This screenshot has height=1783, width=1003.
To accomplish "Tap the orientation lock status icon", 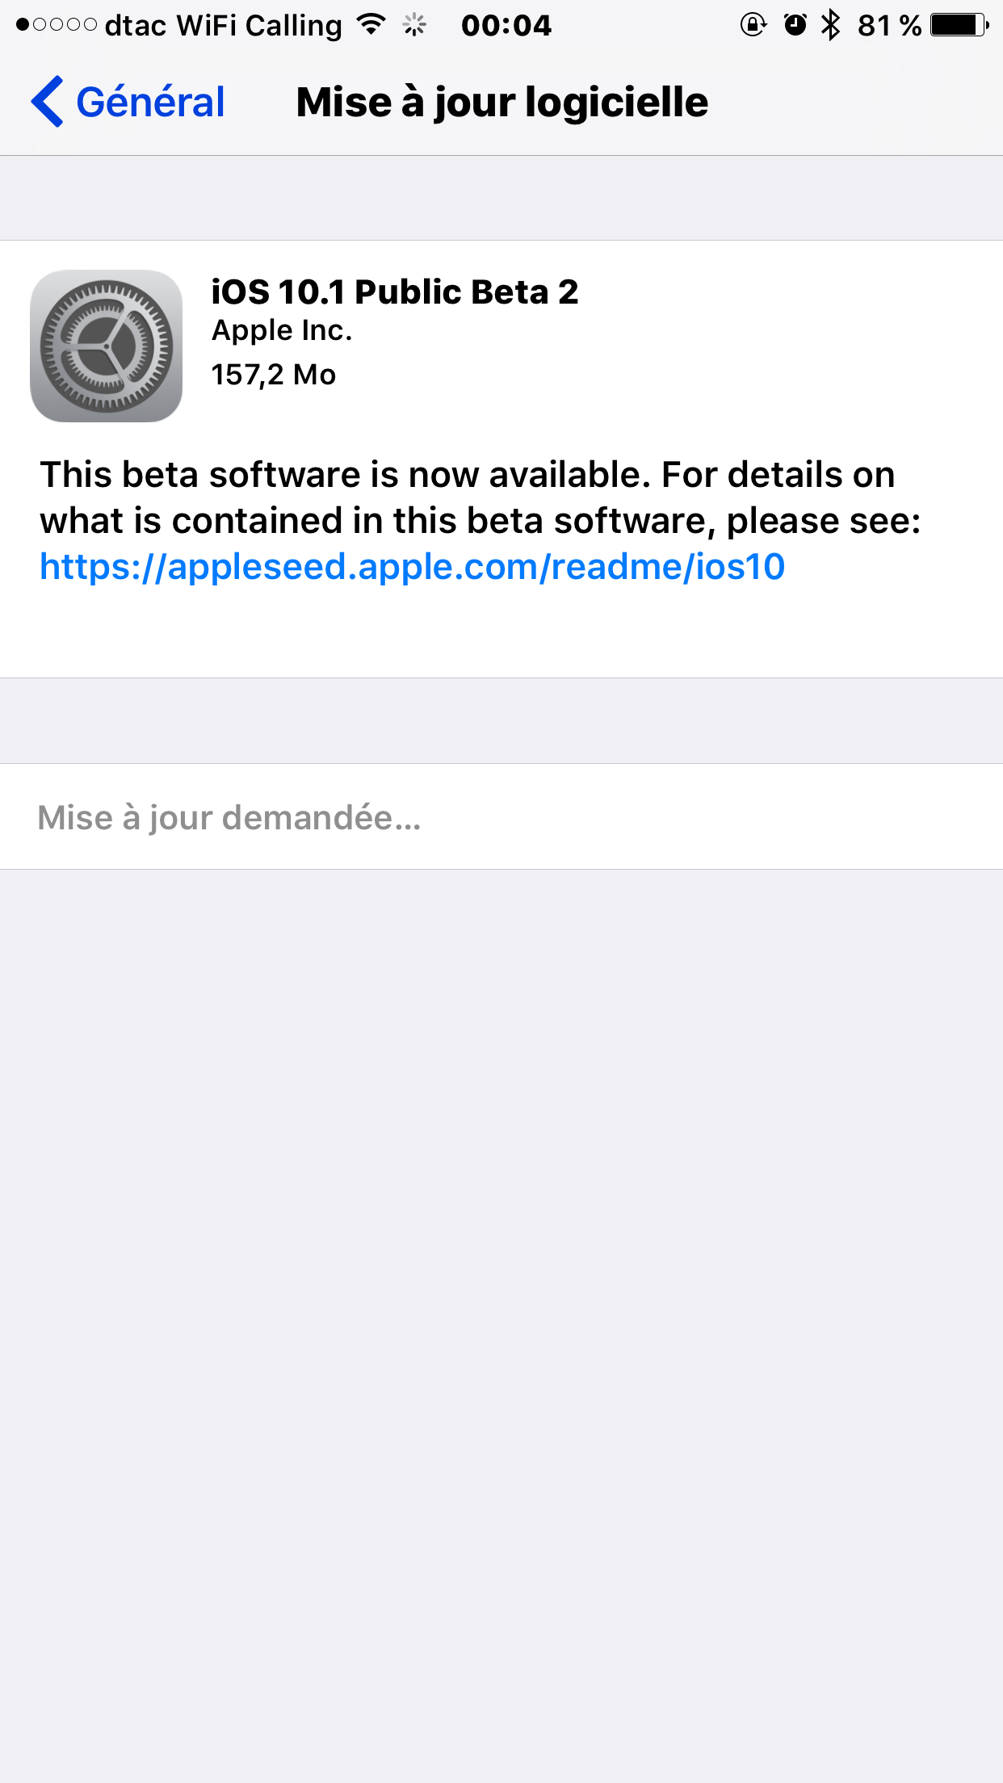I will click(x=753, y=25).
